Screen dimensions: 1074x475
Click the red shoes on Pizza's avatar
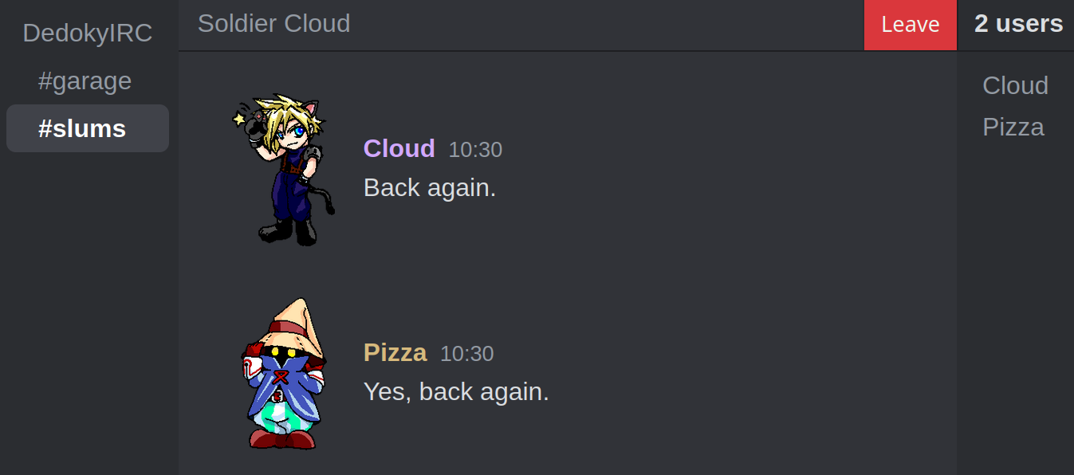[x=282, y=439]
